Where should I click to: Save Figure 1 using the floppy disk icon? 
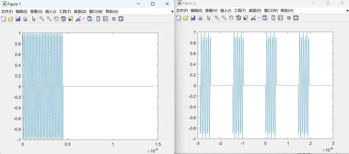pyautogui.click(x=18, y=19)
